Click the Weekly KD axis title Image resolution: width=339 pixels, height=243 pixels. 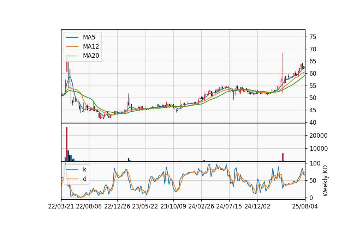coord(325,181)
